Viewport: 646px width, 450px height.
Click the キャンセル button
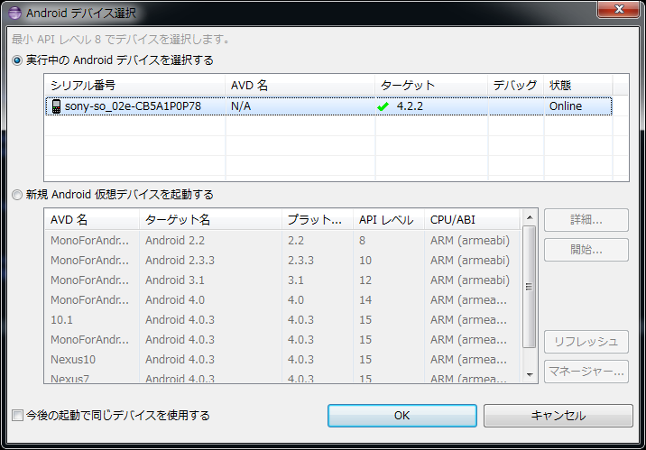tap(558, 416)
